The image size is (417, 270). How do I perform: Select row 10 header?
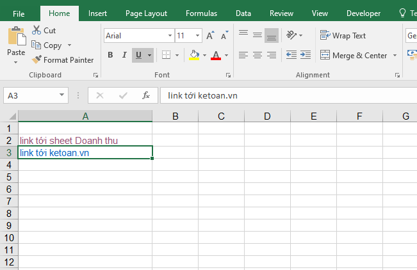click(9, 237)
